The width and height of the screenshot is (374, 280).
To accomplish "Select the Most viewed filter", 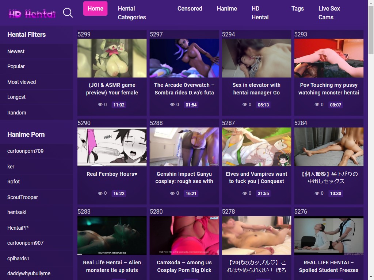I will pyautogui.click(x=22, y=82).
